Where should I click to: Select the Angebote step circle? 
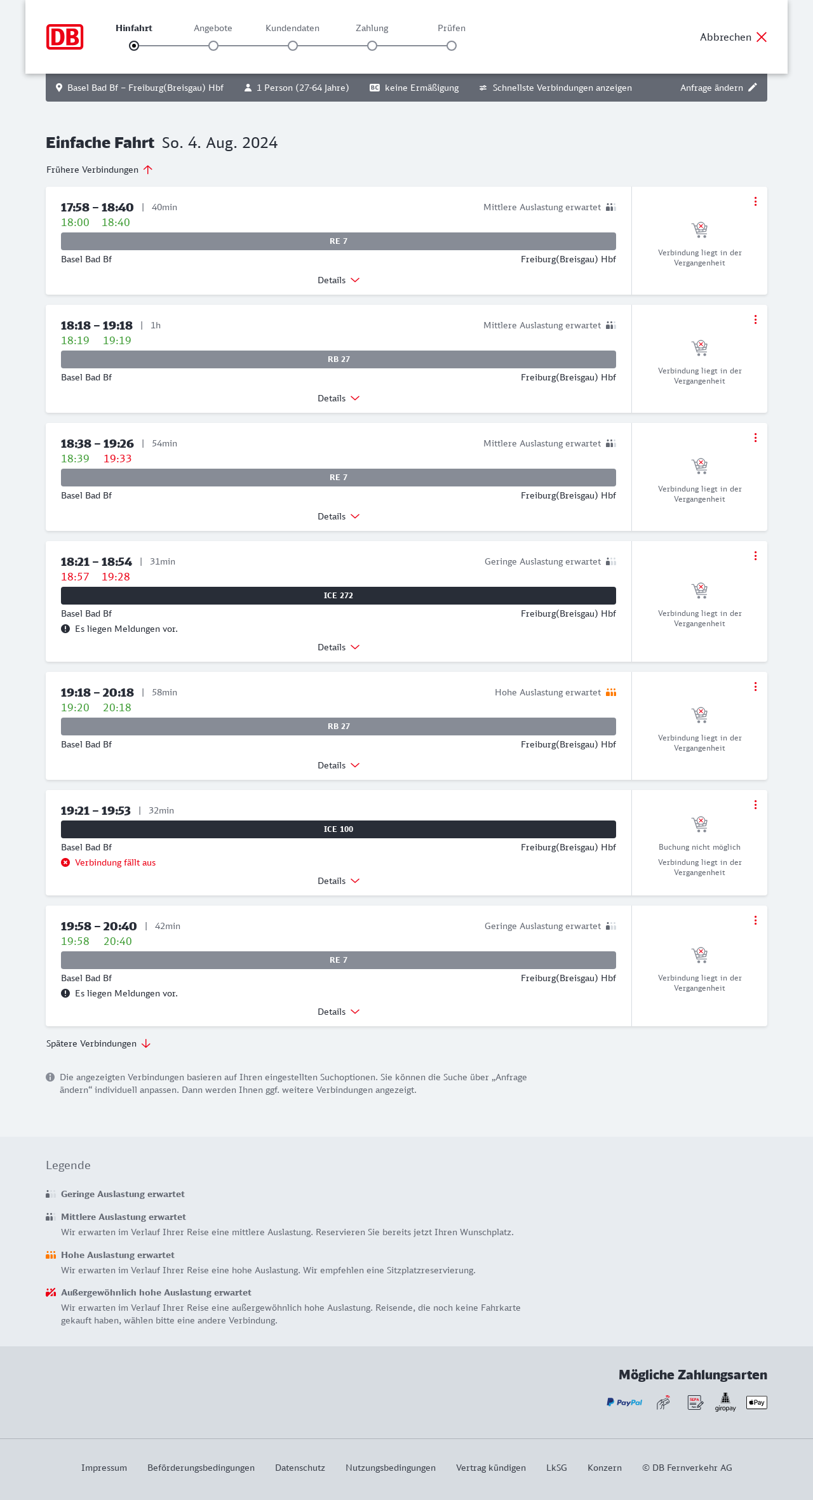pos(213,46)
